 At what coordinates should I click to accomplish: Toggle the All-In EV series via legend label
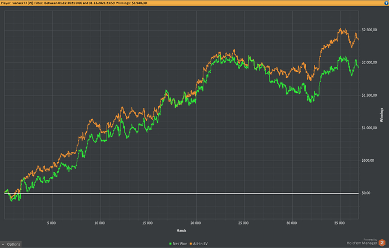coord(200,244)
